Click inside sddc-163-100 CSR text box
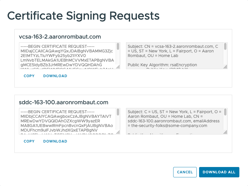Viewport: 248px width, 186px height. (x=68, y=121)
